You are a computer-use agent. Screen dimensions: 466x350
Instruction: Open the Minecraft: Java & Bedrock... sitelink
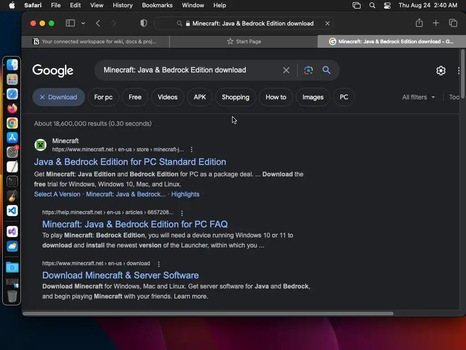[x=126, y=194]
